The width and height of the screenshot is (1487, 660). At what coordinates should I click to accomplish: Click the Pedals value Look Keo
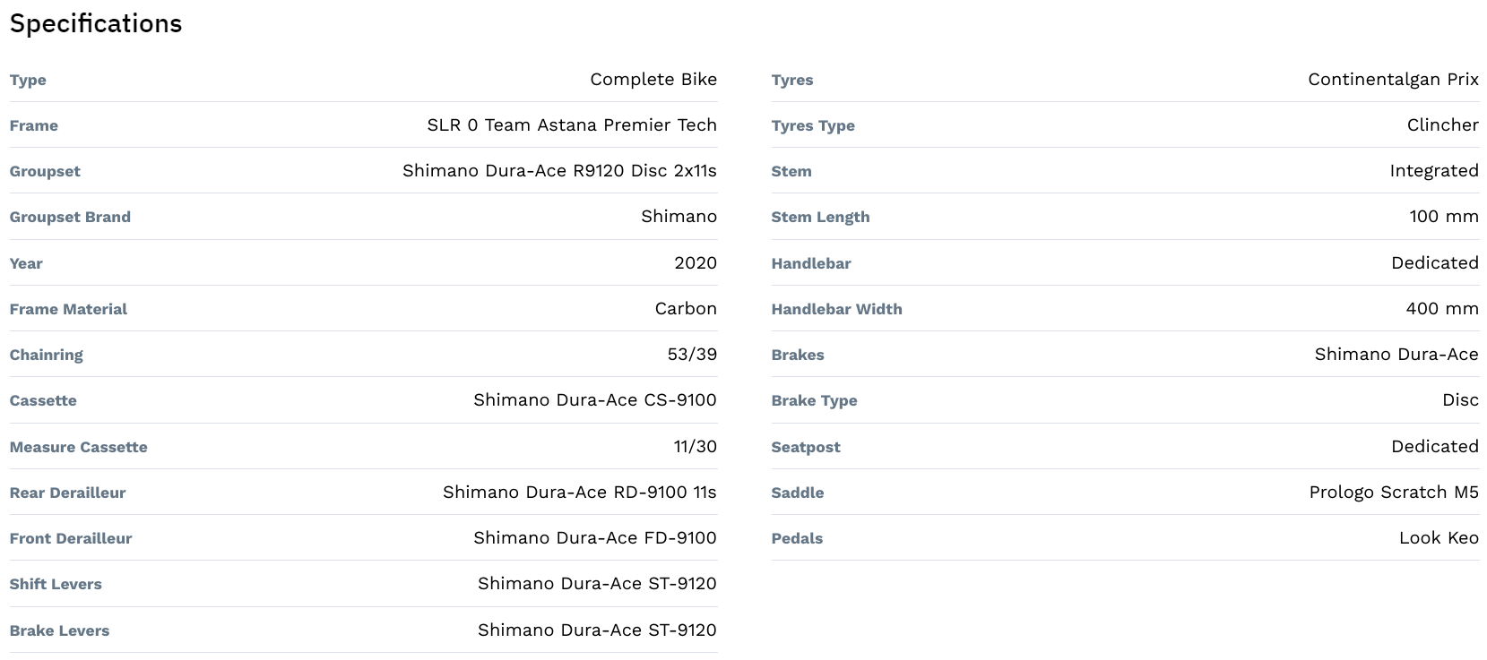coord(1438,537)
